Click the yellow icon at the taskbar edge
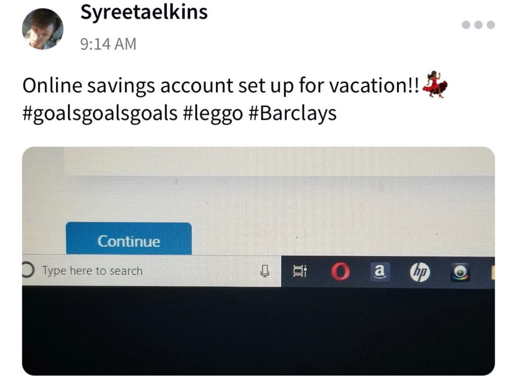This screenshot has height=377, width=517. click(x=493, y=273)
